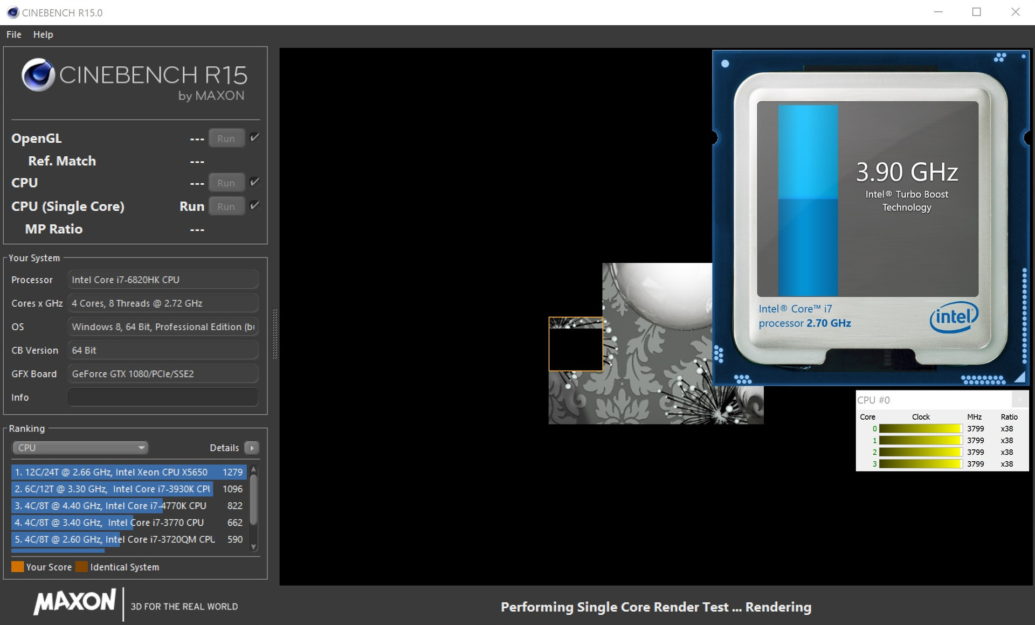The image size is (1035, 625).
Task: Click the scroll-down arrow of ranking list
Action: click(254, 547)
